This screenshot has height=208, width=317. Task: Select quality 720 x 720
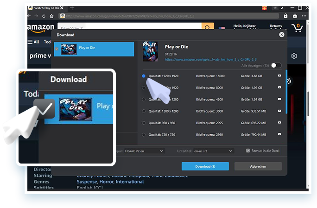144,135
